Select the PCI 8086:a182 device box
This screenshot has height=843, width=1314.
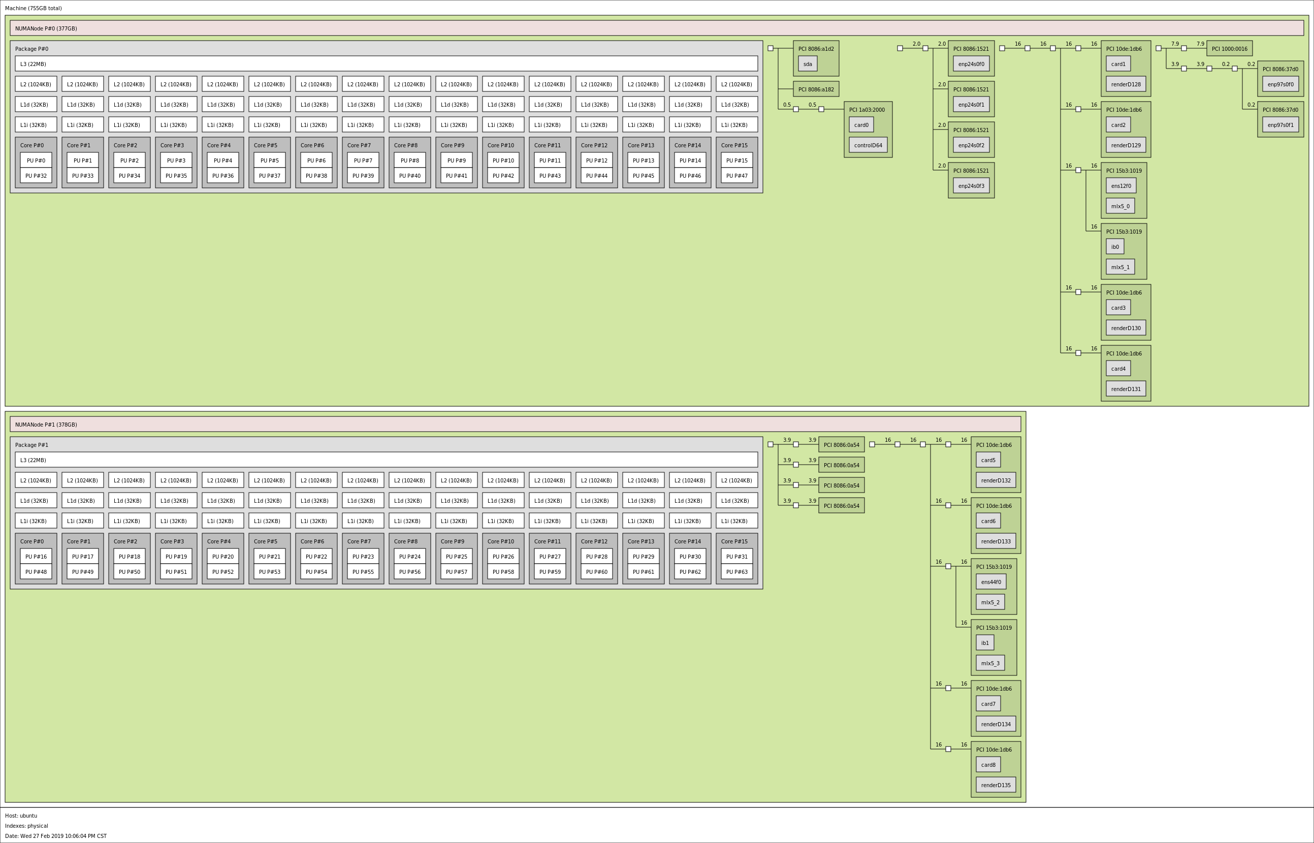tap(816, 89)
